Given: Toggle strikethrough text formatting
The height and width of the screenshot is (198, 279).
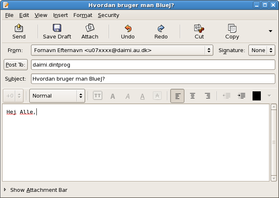Looking at the screenshot, I should (157, 96).
